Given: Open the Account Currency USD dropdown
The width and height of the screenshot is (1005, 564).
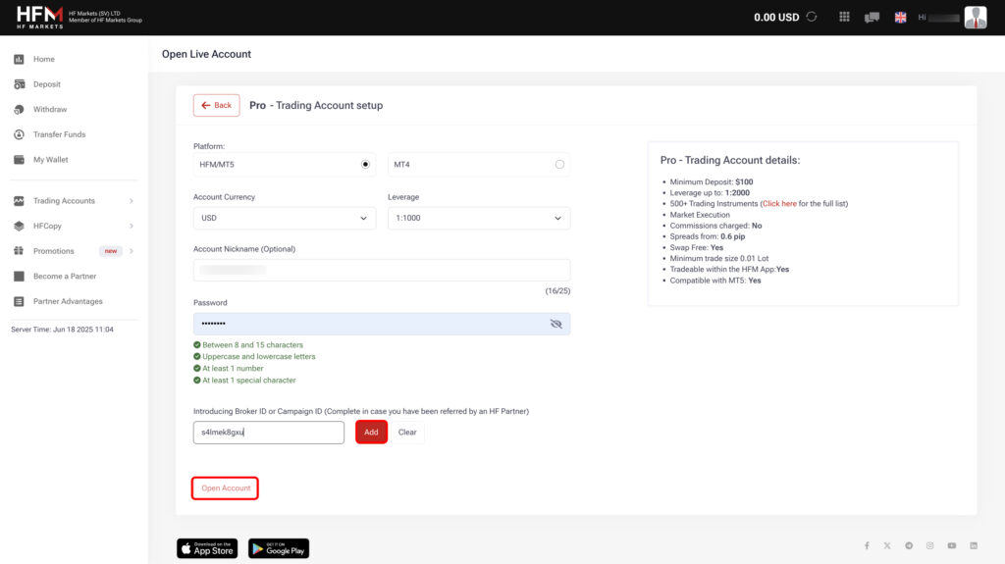Looking at the screenshot, I should (285, 218).
